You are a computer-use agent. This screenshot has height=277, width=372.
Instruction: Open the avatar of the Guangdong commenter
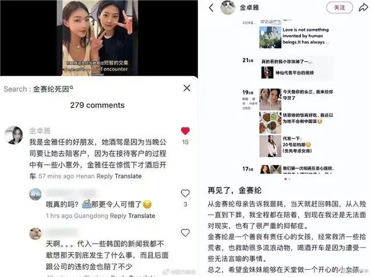click(35, 194)
